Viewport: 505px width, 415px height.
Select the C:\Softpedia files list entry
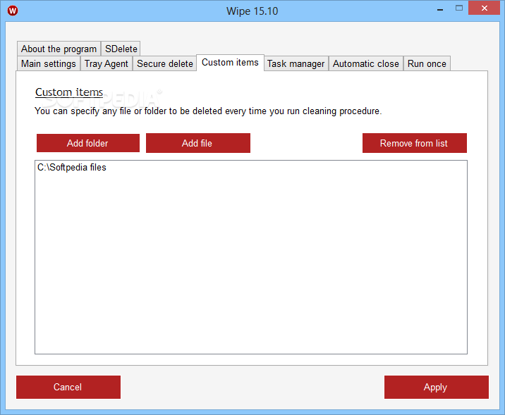[x=250, y=167]
